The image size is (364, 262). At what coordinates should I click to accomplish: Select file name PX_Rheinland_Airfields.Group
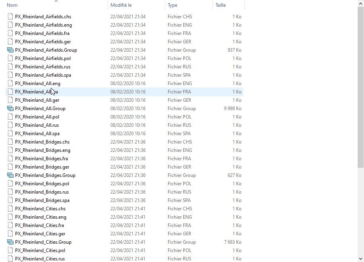[46, 50]
